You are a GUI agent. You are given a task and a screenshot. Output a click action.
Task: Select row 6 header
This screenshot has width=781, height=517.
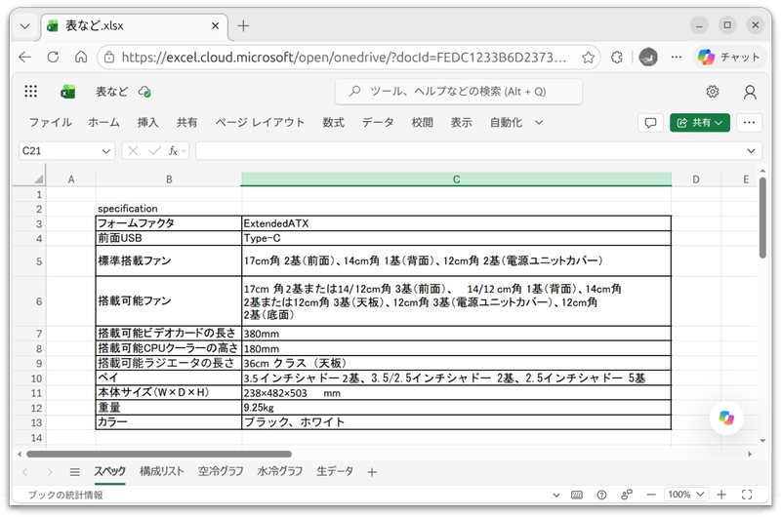(x=29, y=301)
